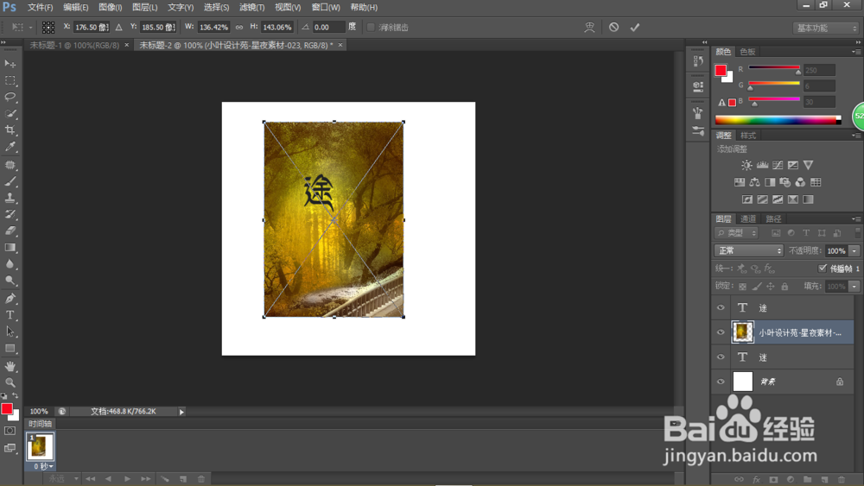Select the Clone Stamp tool
Viewport: 864px width, 486px height.
pyautogui.click(x=10, y=198)
